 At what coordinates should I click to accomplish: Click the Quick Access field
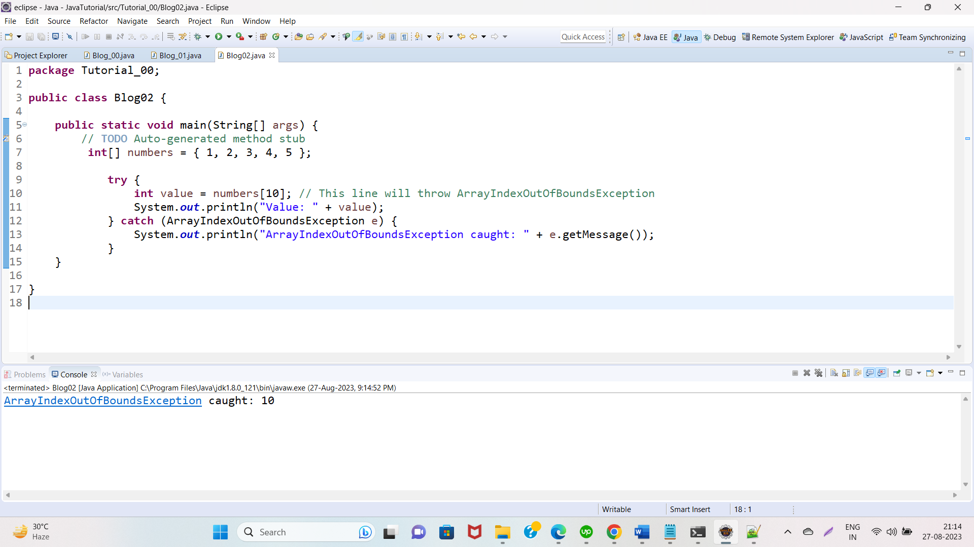583,37
